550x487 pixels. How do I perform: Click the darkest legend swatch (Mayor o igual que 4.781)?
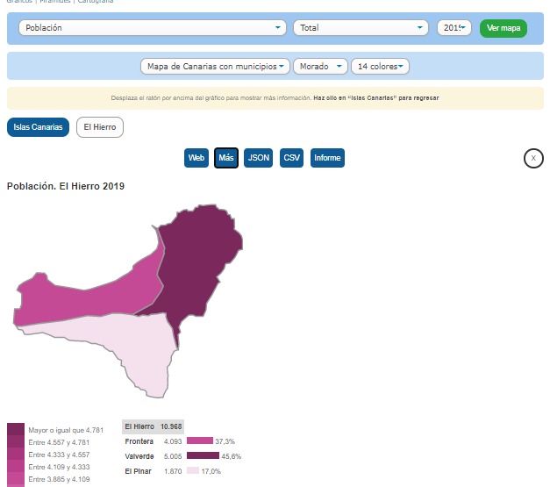16,429
